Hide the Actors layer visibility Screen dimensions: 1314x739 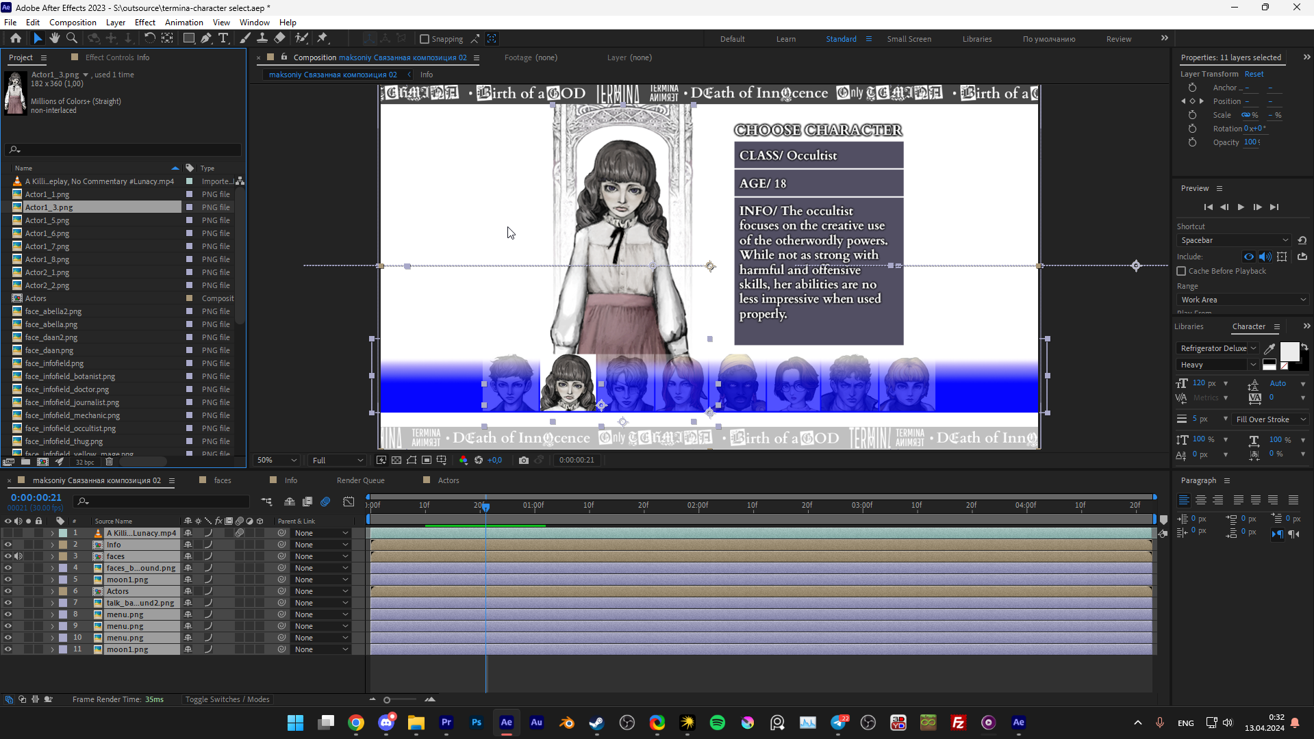[x=8, y=591]
